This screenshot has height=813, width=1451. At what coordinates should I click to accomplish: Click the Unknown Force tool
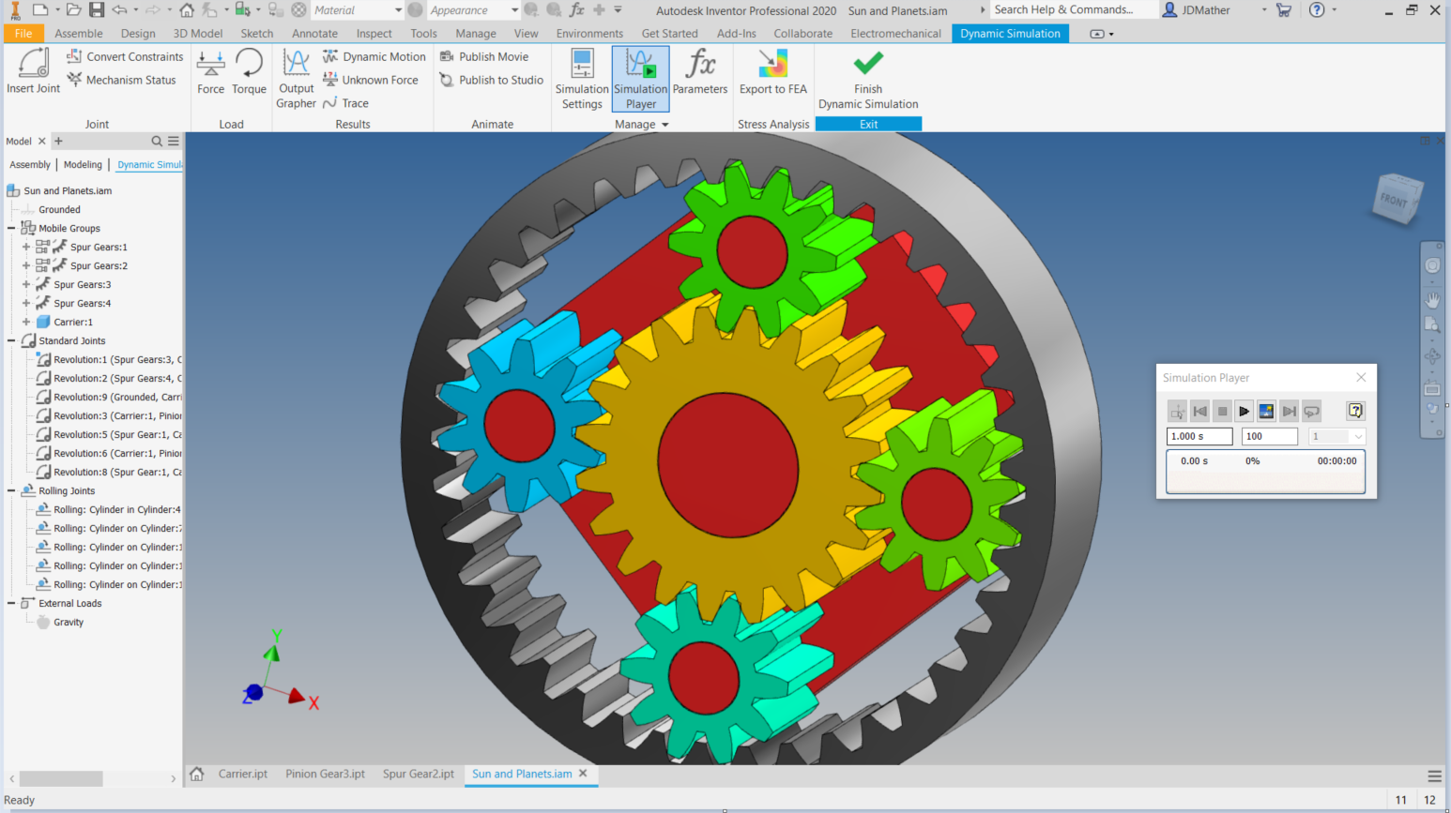click(x=371, y=80)
